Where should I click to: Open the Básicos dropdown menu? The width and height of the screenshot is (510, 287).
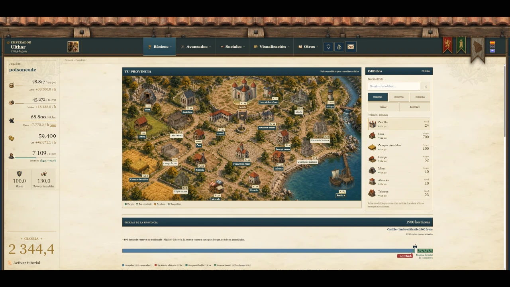coord(160,47)
